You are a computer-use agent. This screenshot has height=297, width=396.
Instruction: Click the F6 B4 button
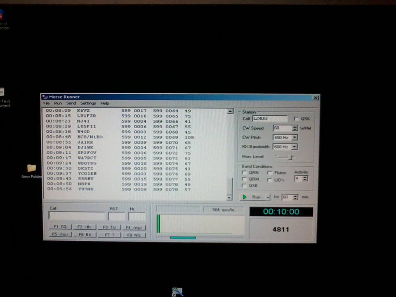85,235
